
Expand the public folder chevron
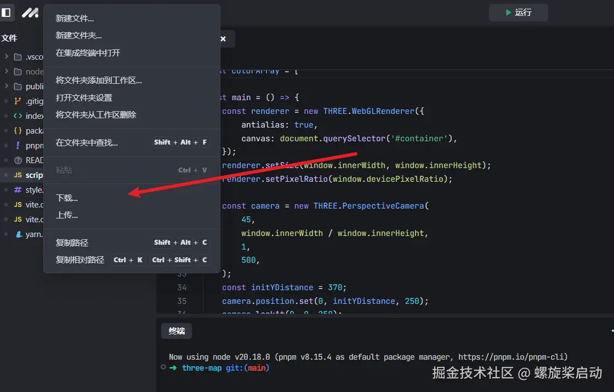pos(6,85)
